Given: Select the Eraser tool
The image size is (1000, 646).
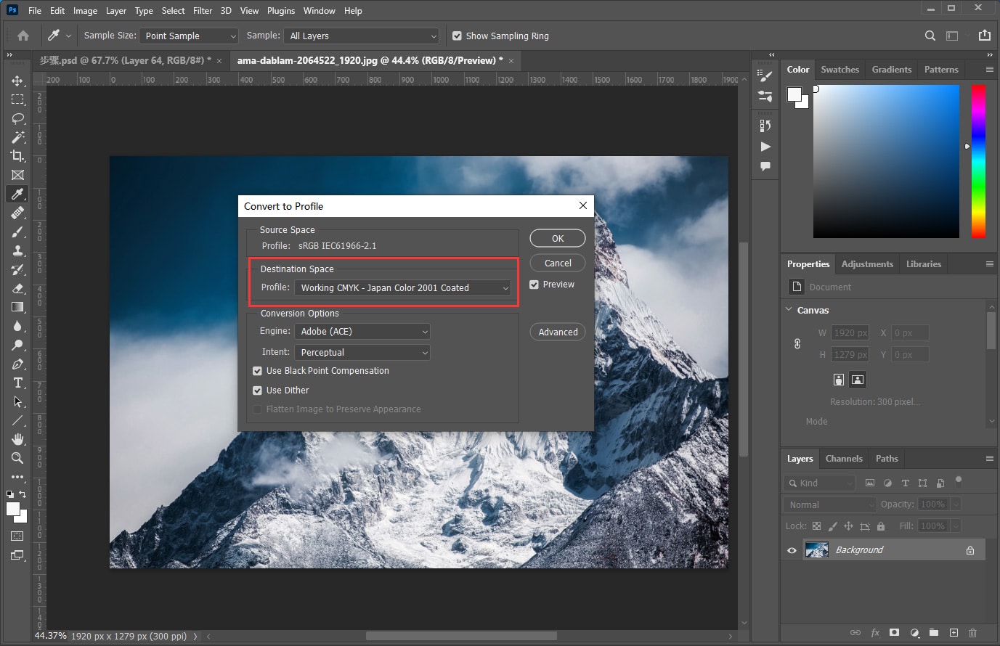Looking at the screenshot, I should 17,288.
